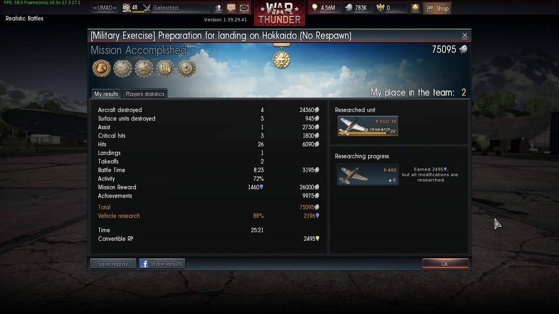Screen dimensions: 559x314
Task: Click the Golden Eagles balance icon
Action: tap(381, 8)
